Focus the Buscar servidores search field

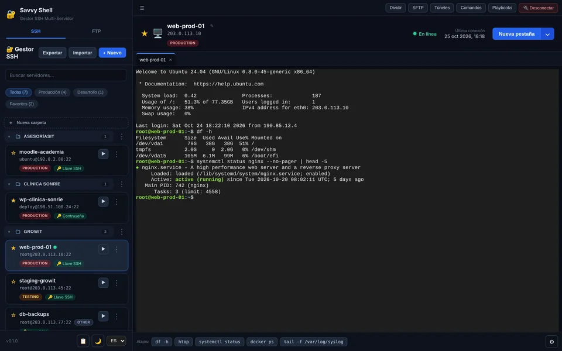point(66,75)
